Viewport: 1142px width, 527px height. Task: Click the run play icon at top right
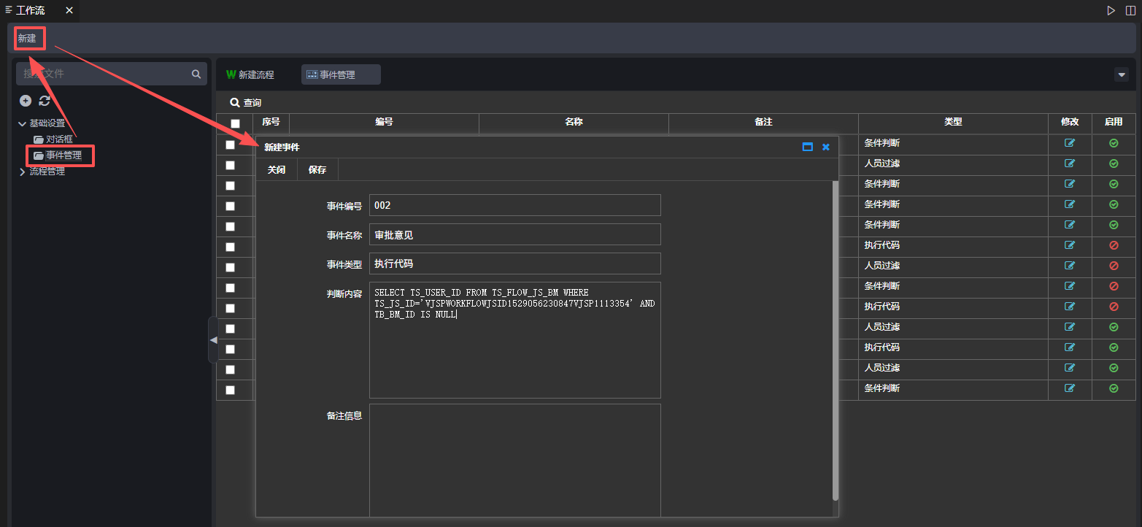click(x=1111, y=10)
